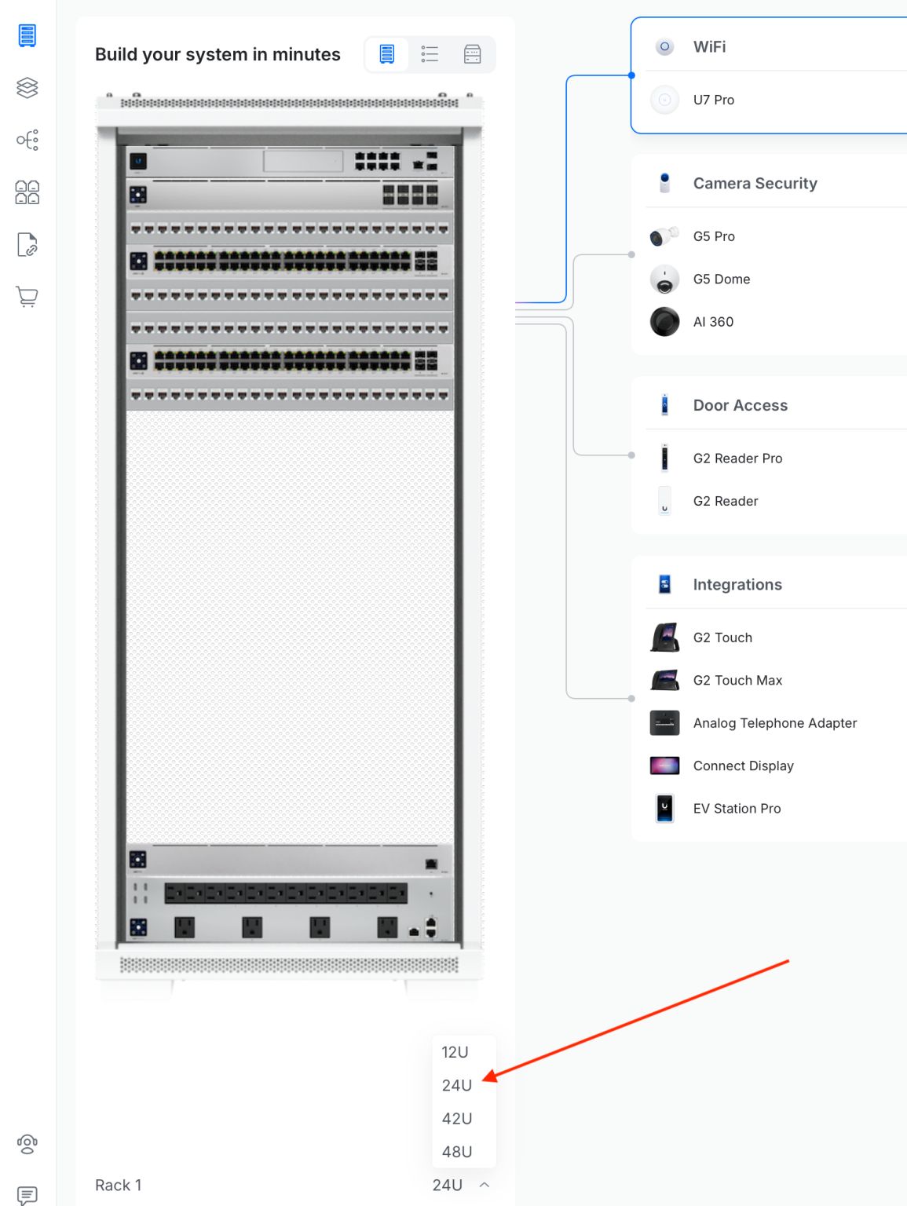Click the EV Station Pro thumbnail
This screenshot has width=907, height=1206.
point(664,809)
